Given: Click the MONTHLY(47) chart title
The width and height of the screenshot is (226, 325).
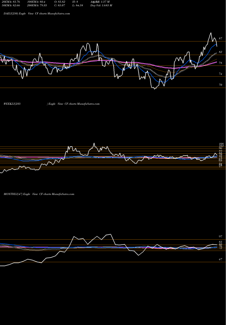Looking at the screenshot, I should tap(39, 194).
